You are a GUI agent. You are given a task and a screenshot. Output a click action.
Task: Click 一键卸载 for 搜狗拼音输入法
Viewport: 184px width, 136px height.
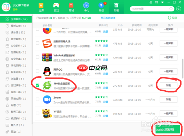(169, 43)
